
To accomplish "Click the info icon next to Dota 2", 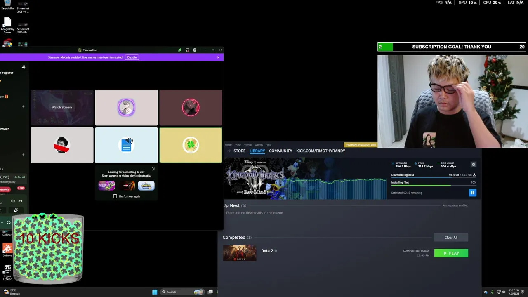I will click(x=276, y=251).
